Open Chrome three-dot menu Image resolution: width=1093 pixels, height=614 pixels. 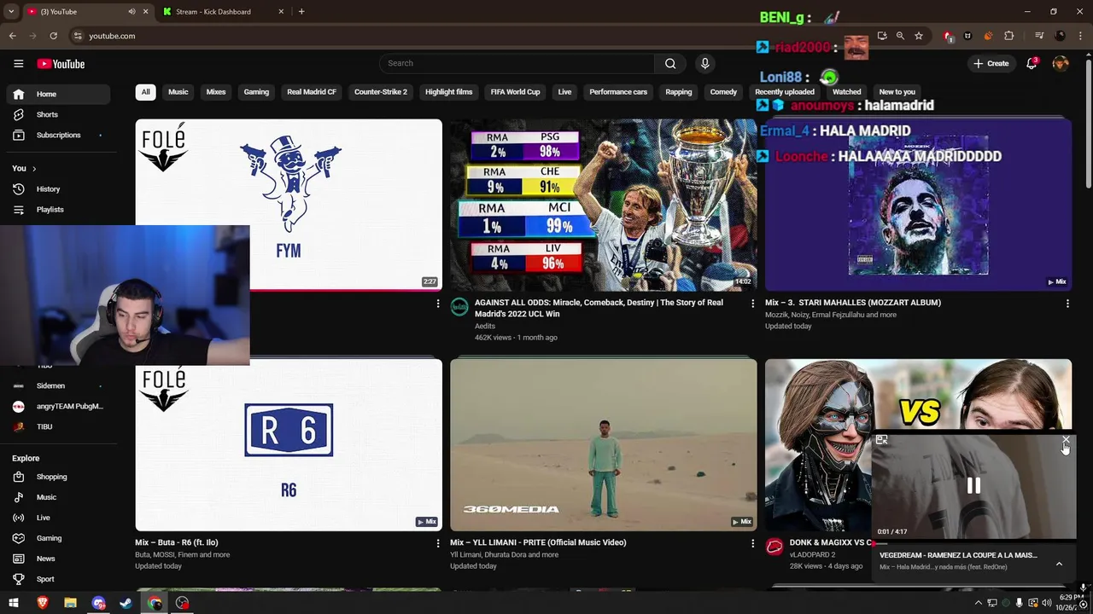(1082, 36)
